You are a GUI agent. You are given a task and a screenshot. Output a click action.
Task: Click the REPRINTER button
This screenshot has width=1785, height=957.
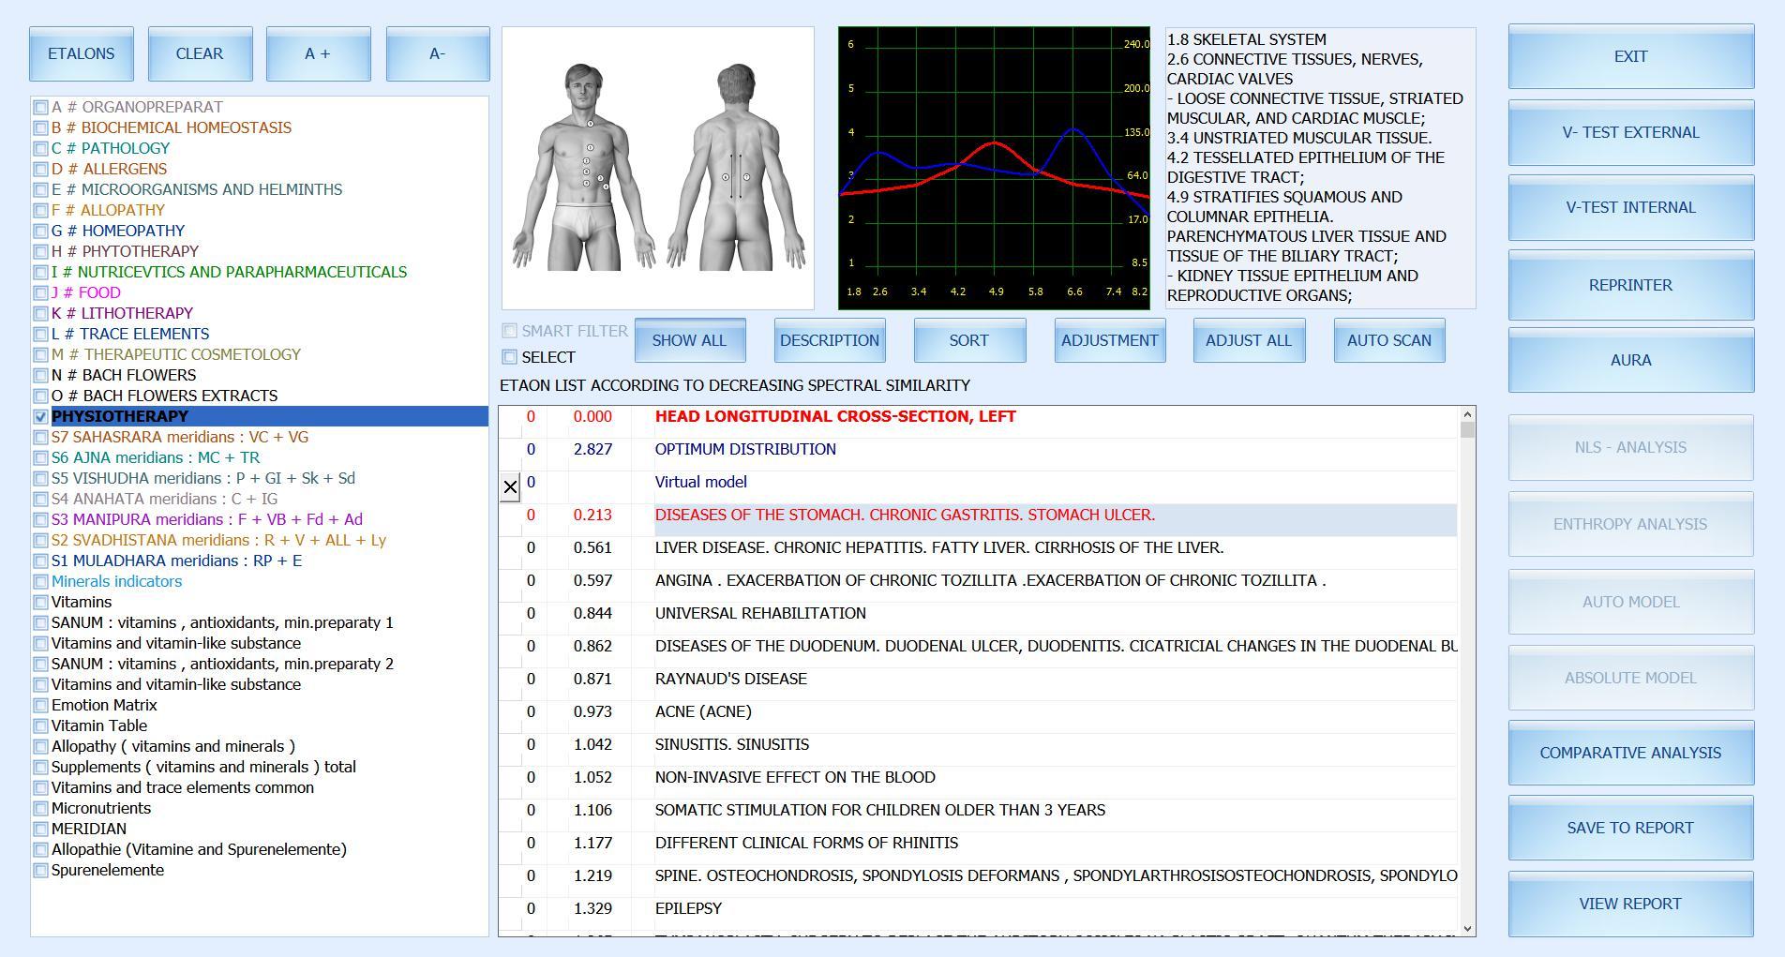tap(1631, 285)
